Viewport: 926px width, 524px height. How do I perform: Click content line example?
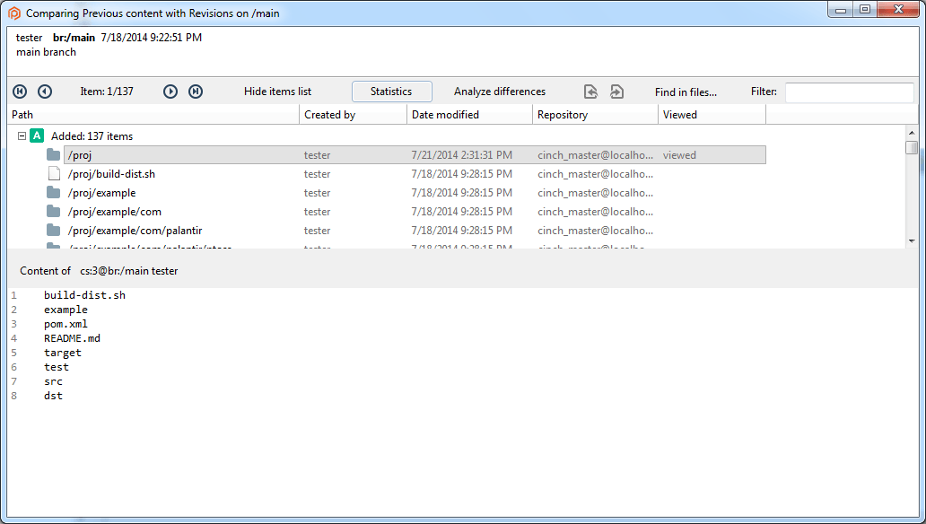tap(66, 310)
